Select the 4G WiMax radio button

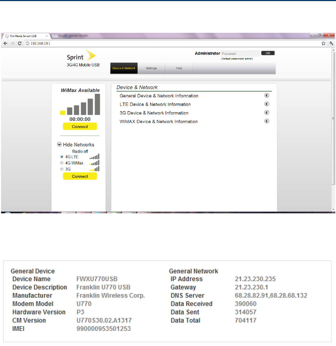pyautogui.click(x=62, y=163)
